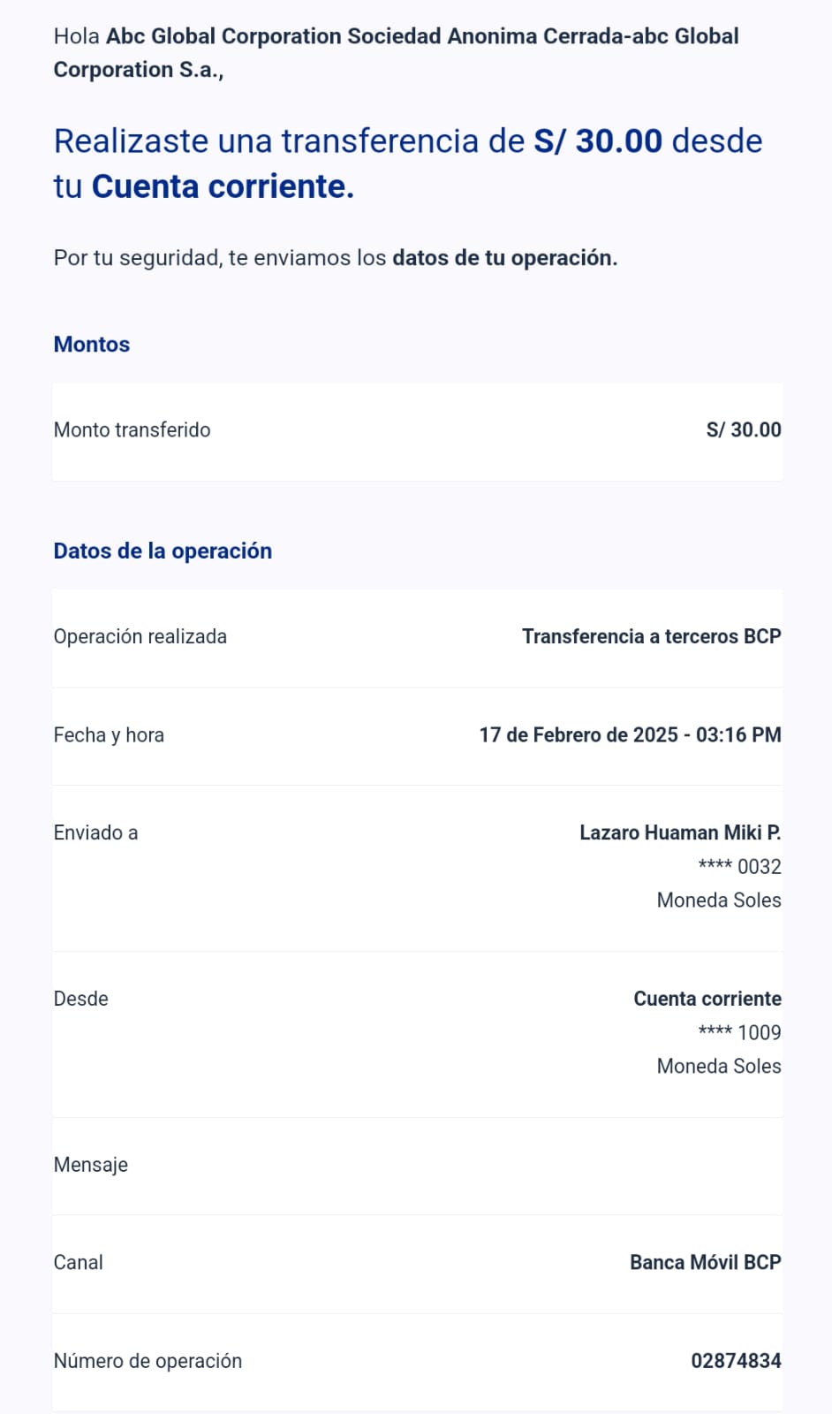This screenshot has height=1414, width=832.
Task: Click the bold S/ 30.00 headline amount
Action: (x=598, y=141)
